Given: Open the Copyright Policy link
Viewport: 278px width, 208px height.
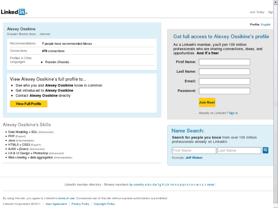Looking at the screenshot, I should (104, 204).
